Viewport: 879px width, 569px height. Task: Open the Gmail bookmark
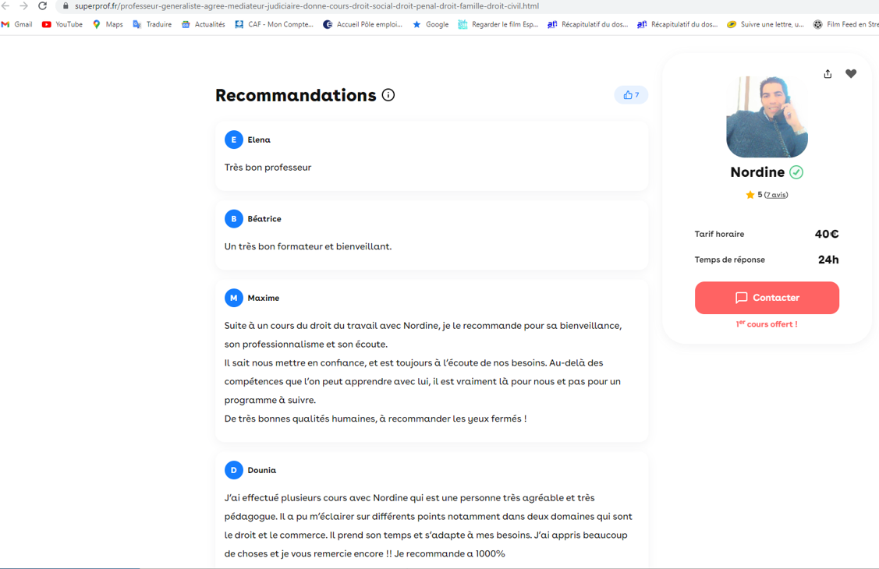(x=17, y=24)
